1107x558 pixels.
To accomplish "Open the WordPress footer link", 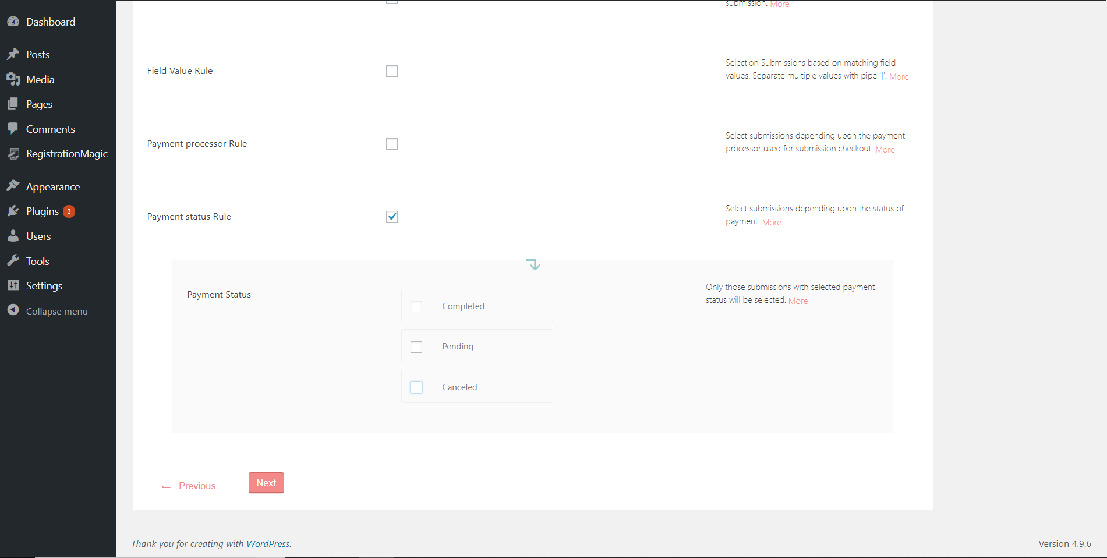I will [268, 543].
